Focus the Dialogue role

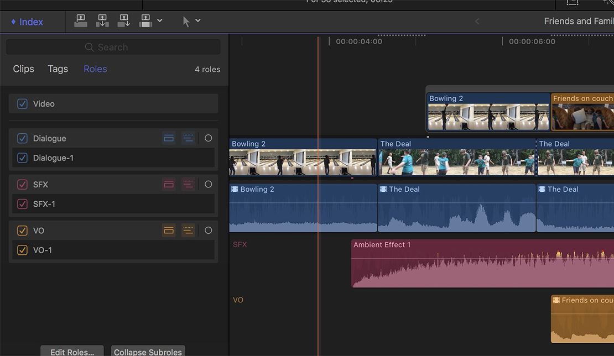coord(209,138)
